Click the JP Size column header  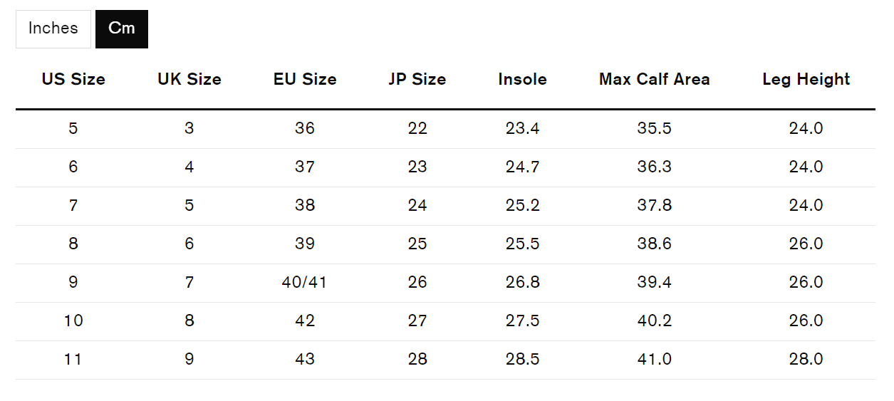point(417,79)
